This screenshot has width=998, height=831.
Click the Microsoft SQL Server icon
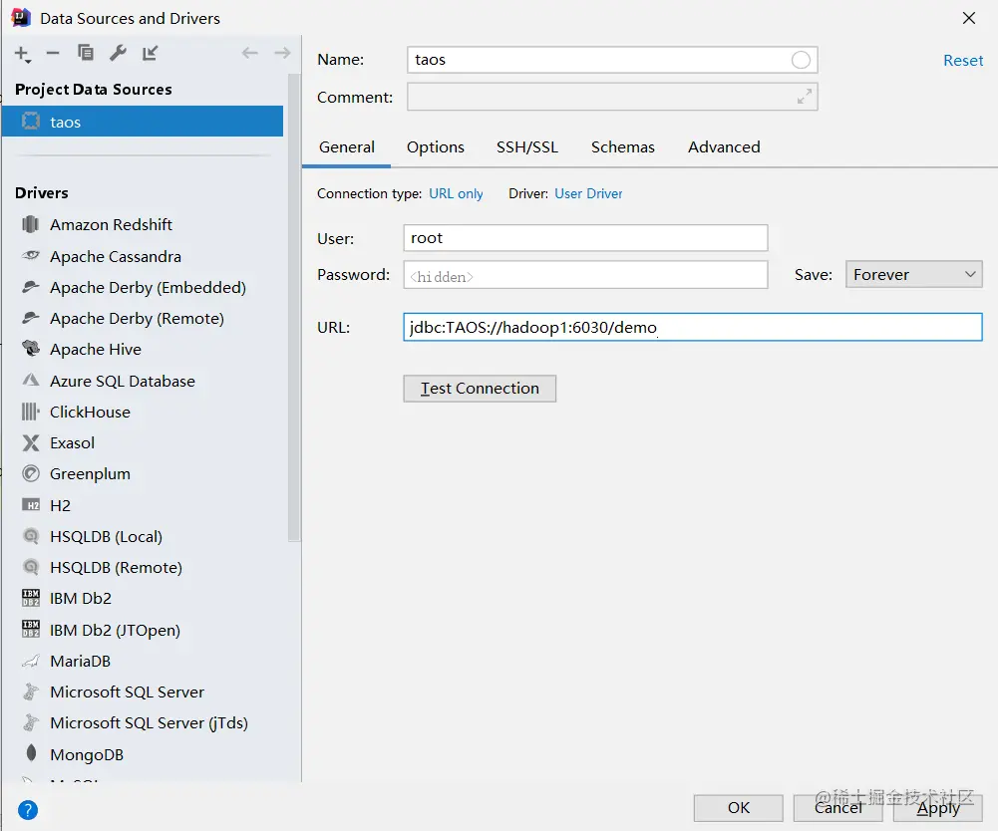31,692
